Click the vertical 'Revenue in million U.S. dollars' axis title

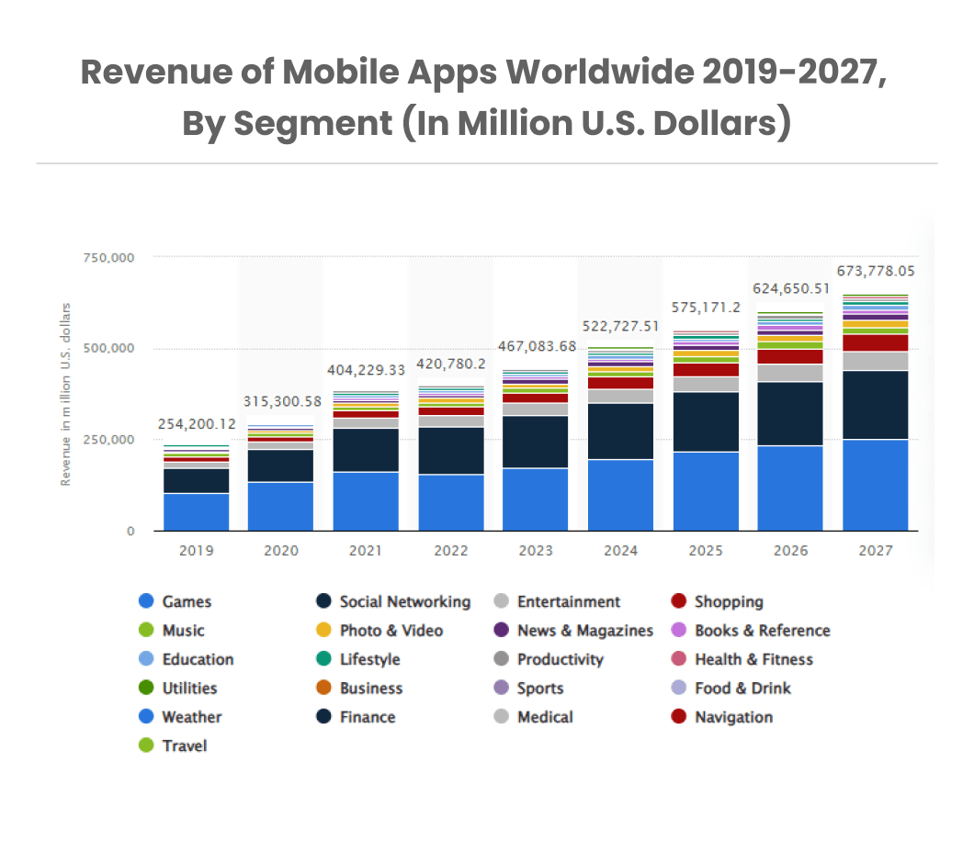point(65,394)
